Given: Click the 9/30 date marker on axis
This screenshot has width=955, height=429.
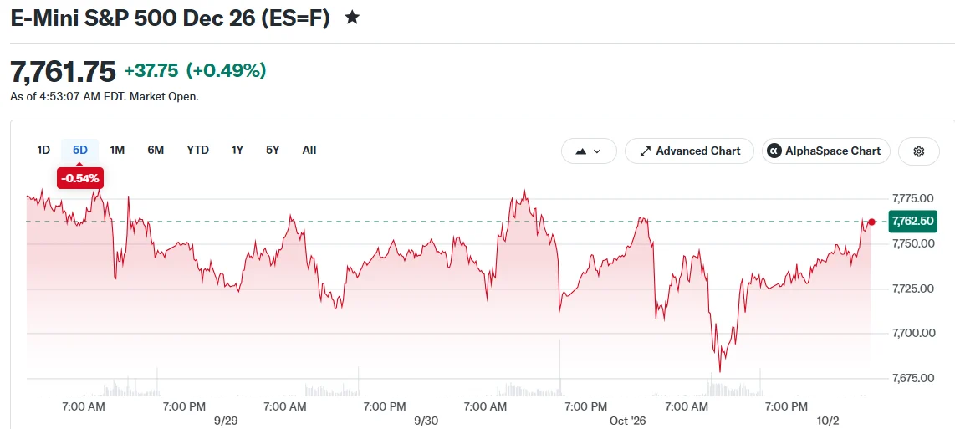Looking at the screenshot, I should 426,421.
